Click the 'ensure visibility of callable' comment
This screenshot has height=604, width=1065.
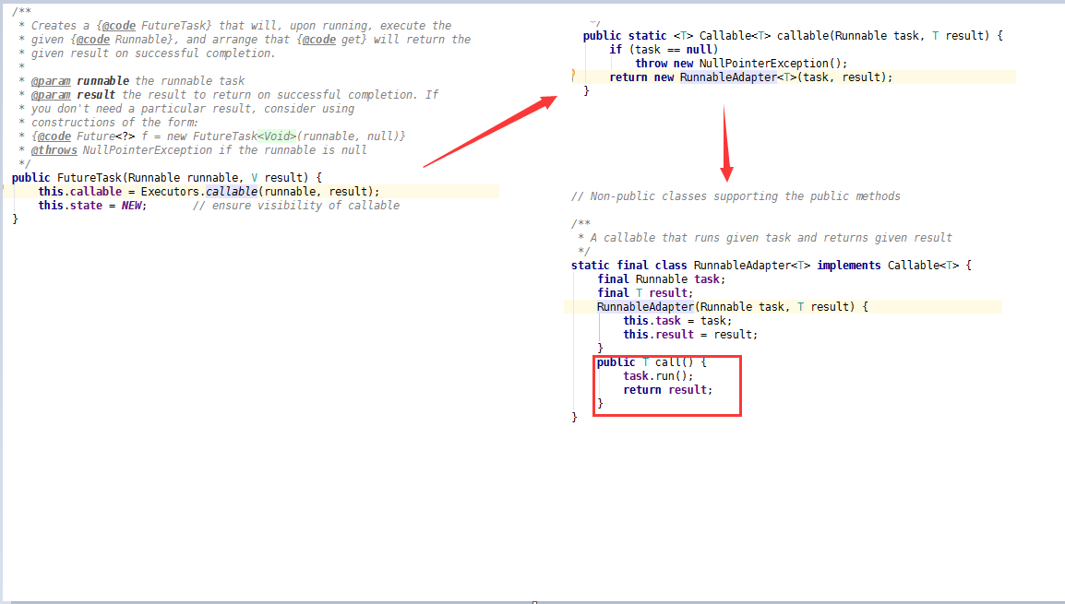(x=296, y=206)
